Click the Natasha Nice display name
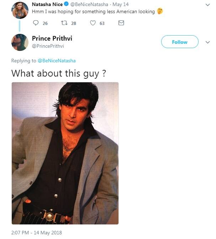Viewport: 216px width, 239px height. [x=47, y=4]
